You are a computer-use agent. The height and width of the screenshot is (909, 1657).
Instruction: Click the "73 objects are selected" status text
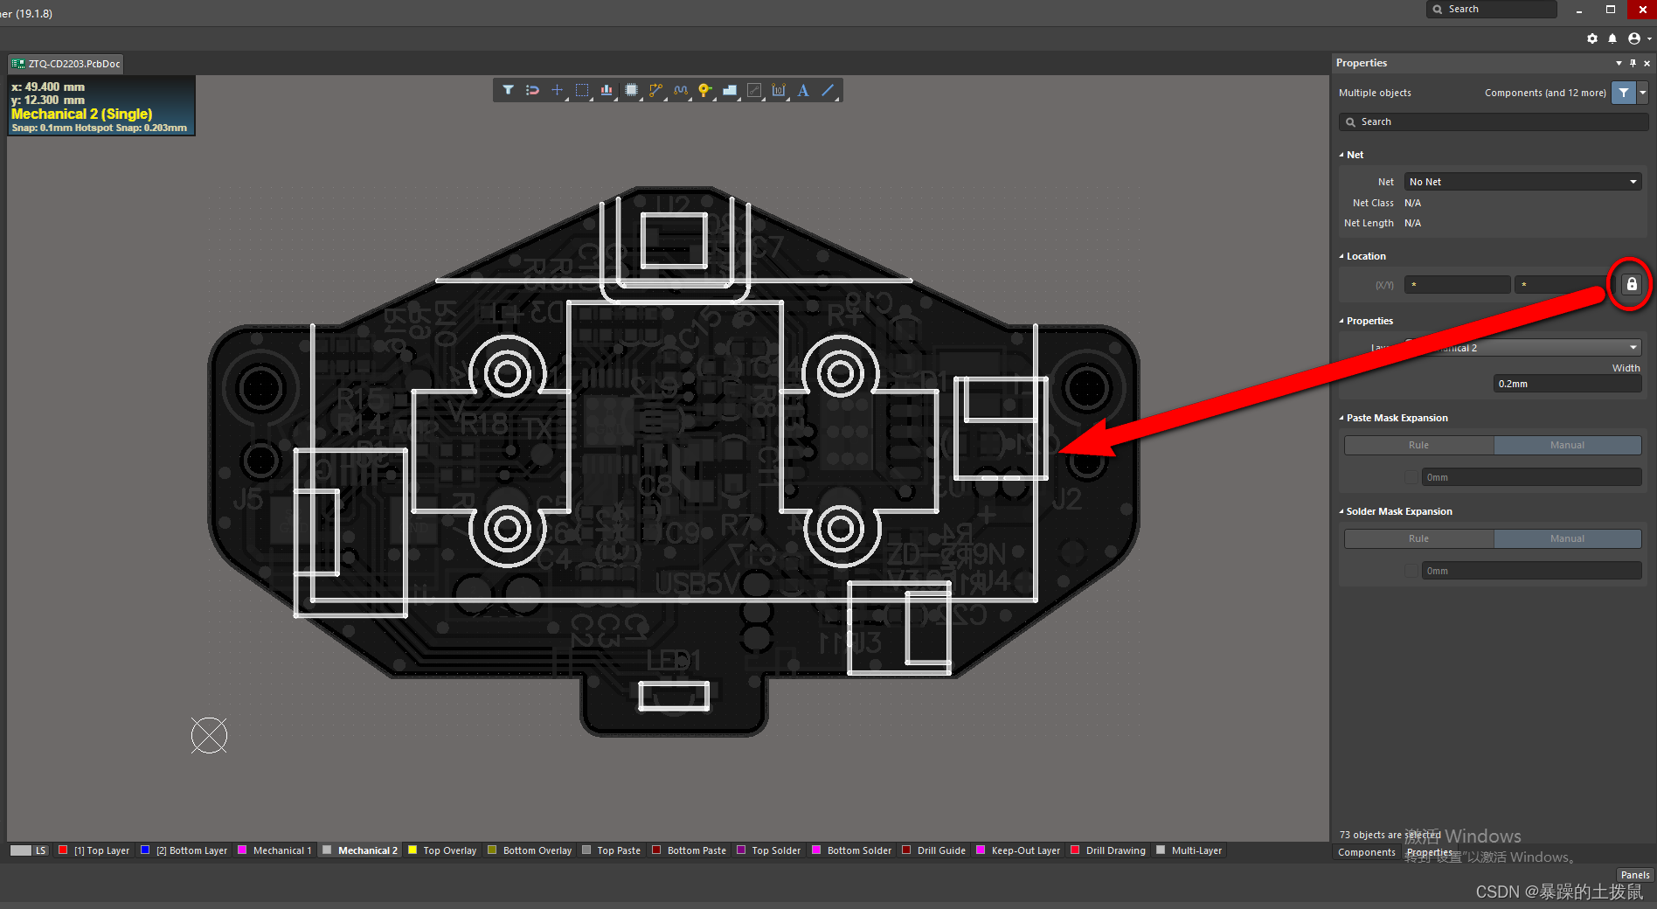click(x=1390, y=835)
